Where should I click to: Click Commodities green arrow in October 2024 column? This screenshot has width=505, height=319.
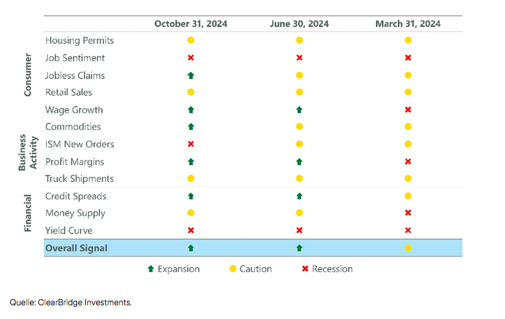click(x=191, y=127)
